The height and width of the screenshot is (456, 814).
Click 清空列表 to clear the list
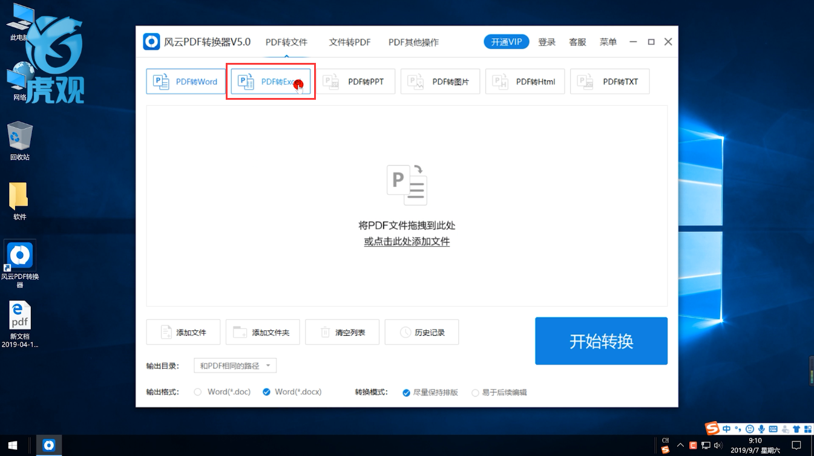tap(343, 332)
